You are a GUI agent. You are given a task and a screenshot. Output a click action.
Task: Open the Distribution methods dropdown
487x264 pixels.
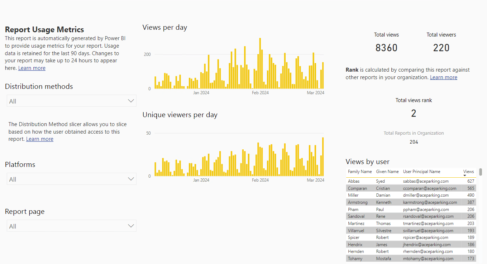click(71, 101)
